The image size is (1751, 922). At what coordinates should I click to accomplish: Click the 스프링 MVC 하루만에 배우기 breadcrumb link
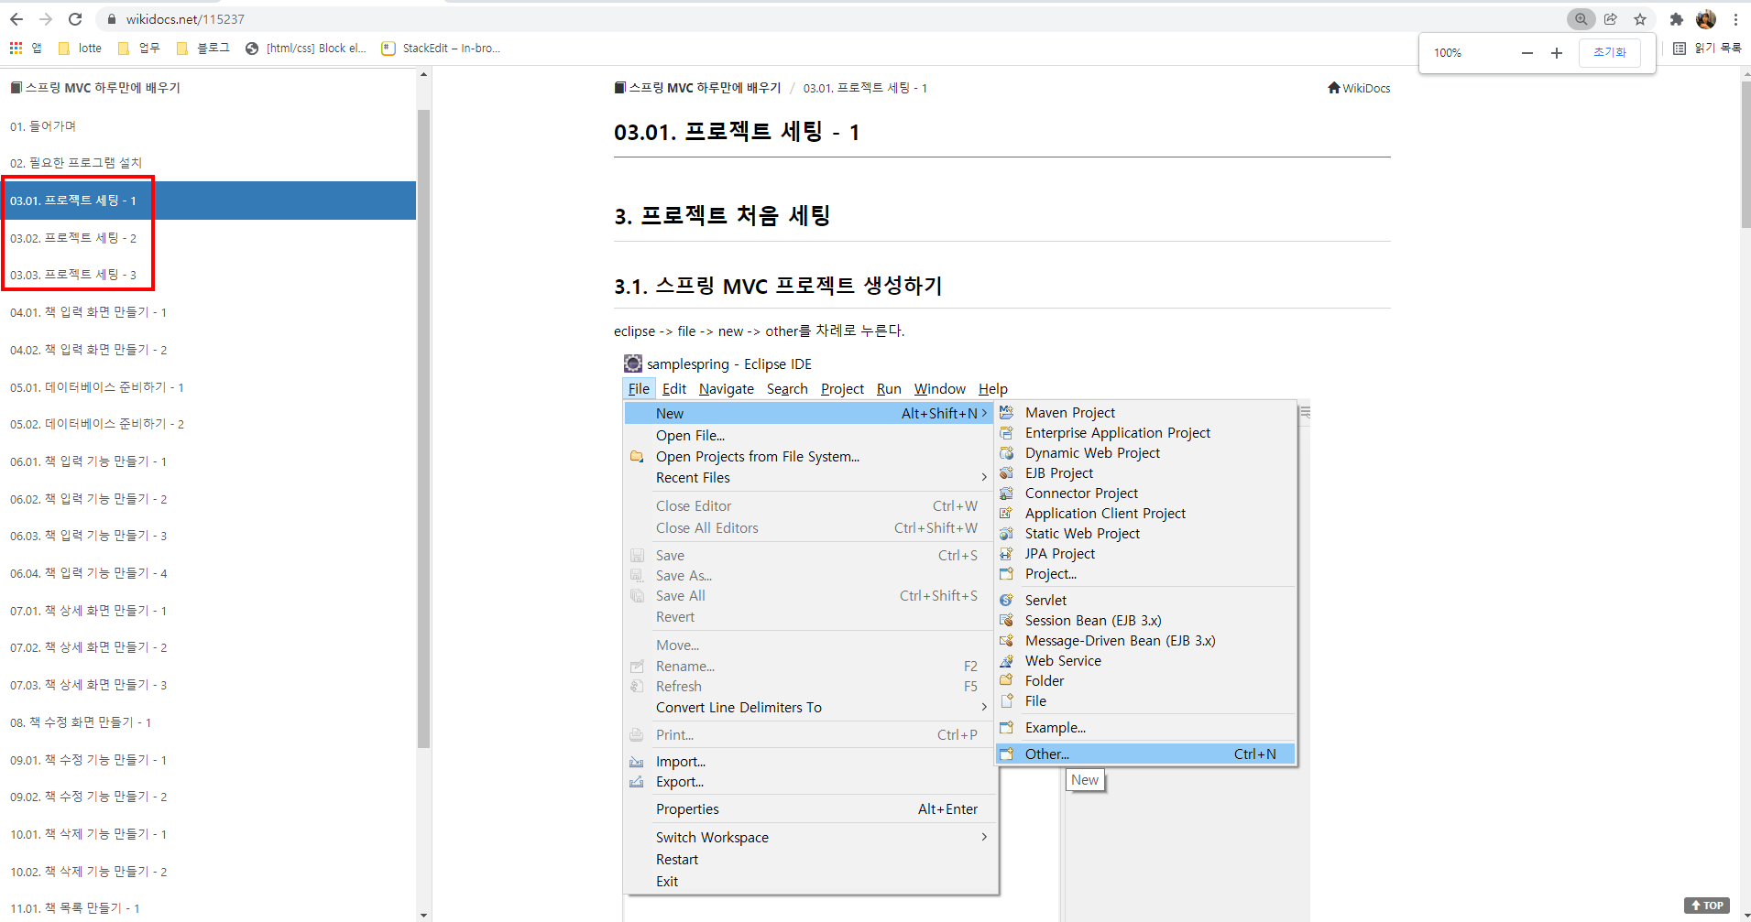tap(697, 88)
